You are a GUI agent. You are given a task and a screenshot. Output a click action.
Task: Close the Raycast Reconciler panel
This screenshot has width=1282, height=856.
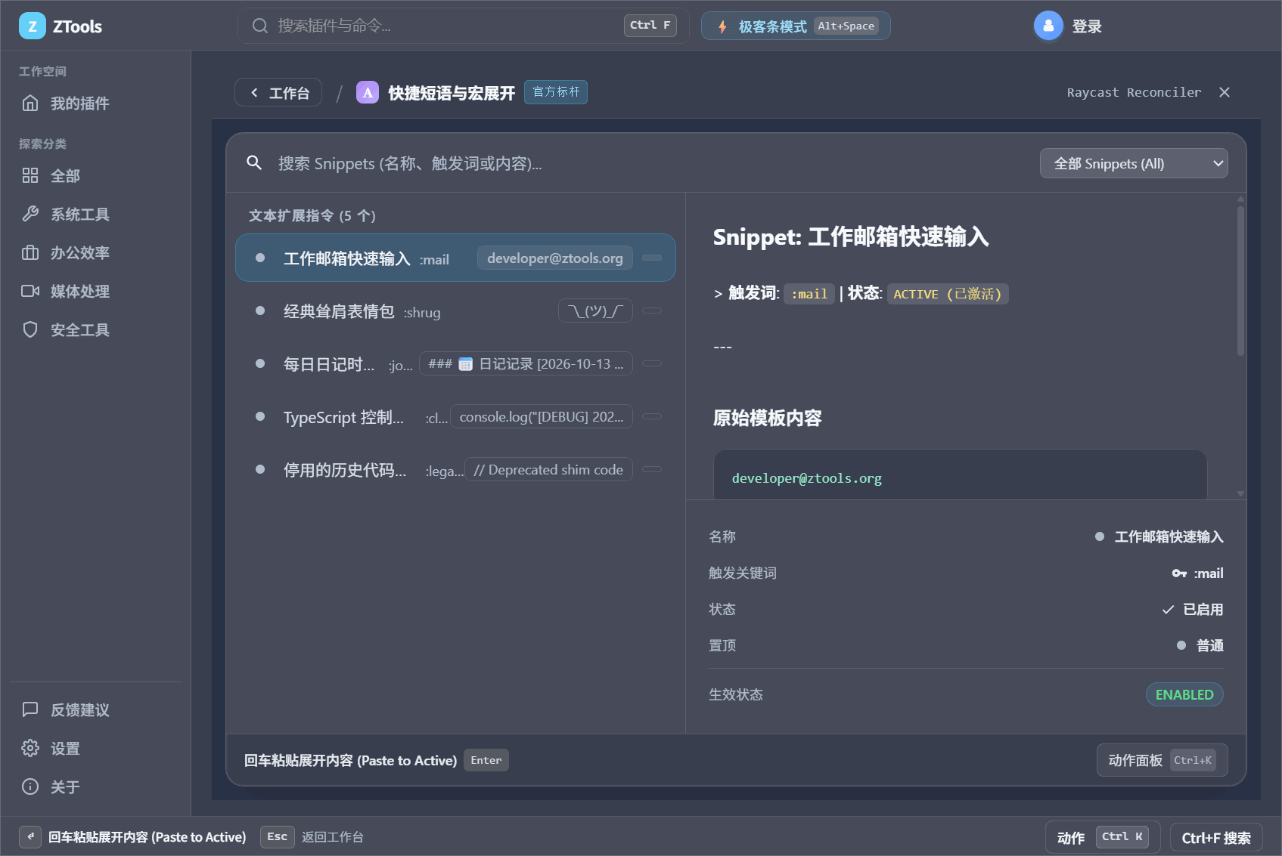pos(1225,92)
